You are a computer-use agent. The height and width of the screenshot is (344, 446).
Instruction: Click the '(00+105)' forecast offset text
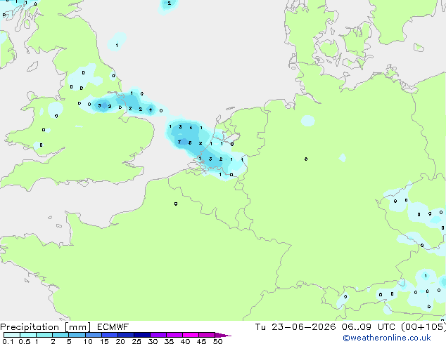[x=423, y=327]
